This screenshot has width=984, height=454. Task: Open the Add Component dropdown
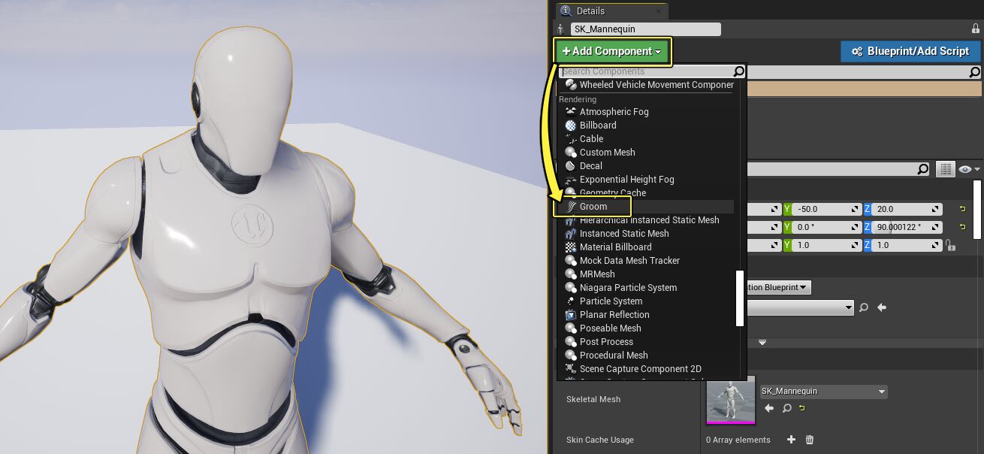click(611, 51)
